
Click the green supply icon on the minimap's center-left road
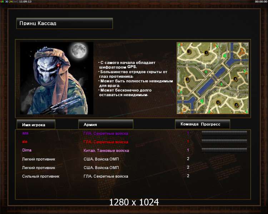coord(206,72)
